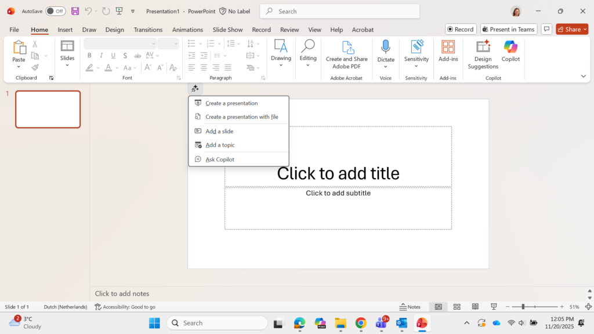Open Reading View from status bar
Viewport: 594px width, 334px height.
[475, 307]
